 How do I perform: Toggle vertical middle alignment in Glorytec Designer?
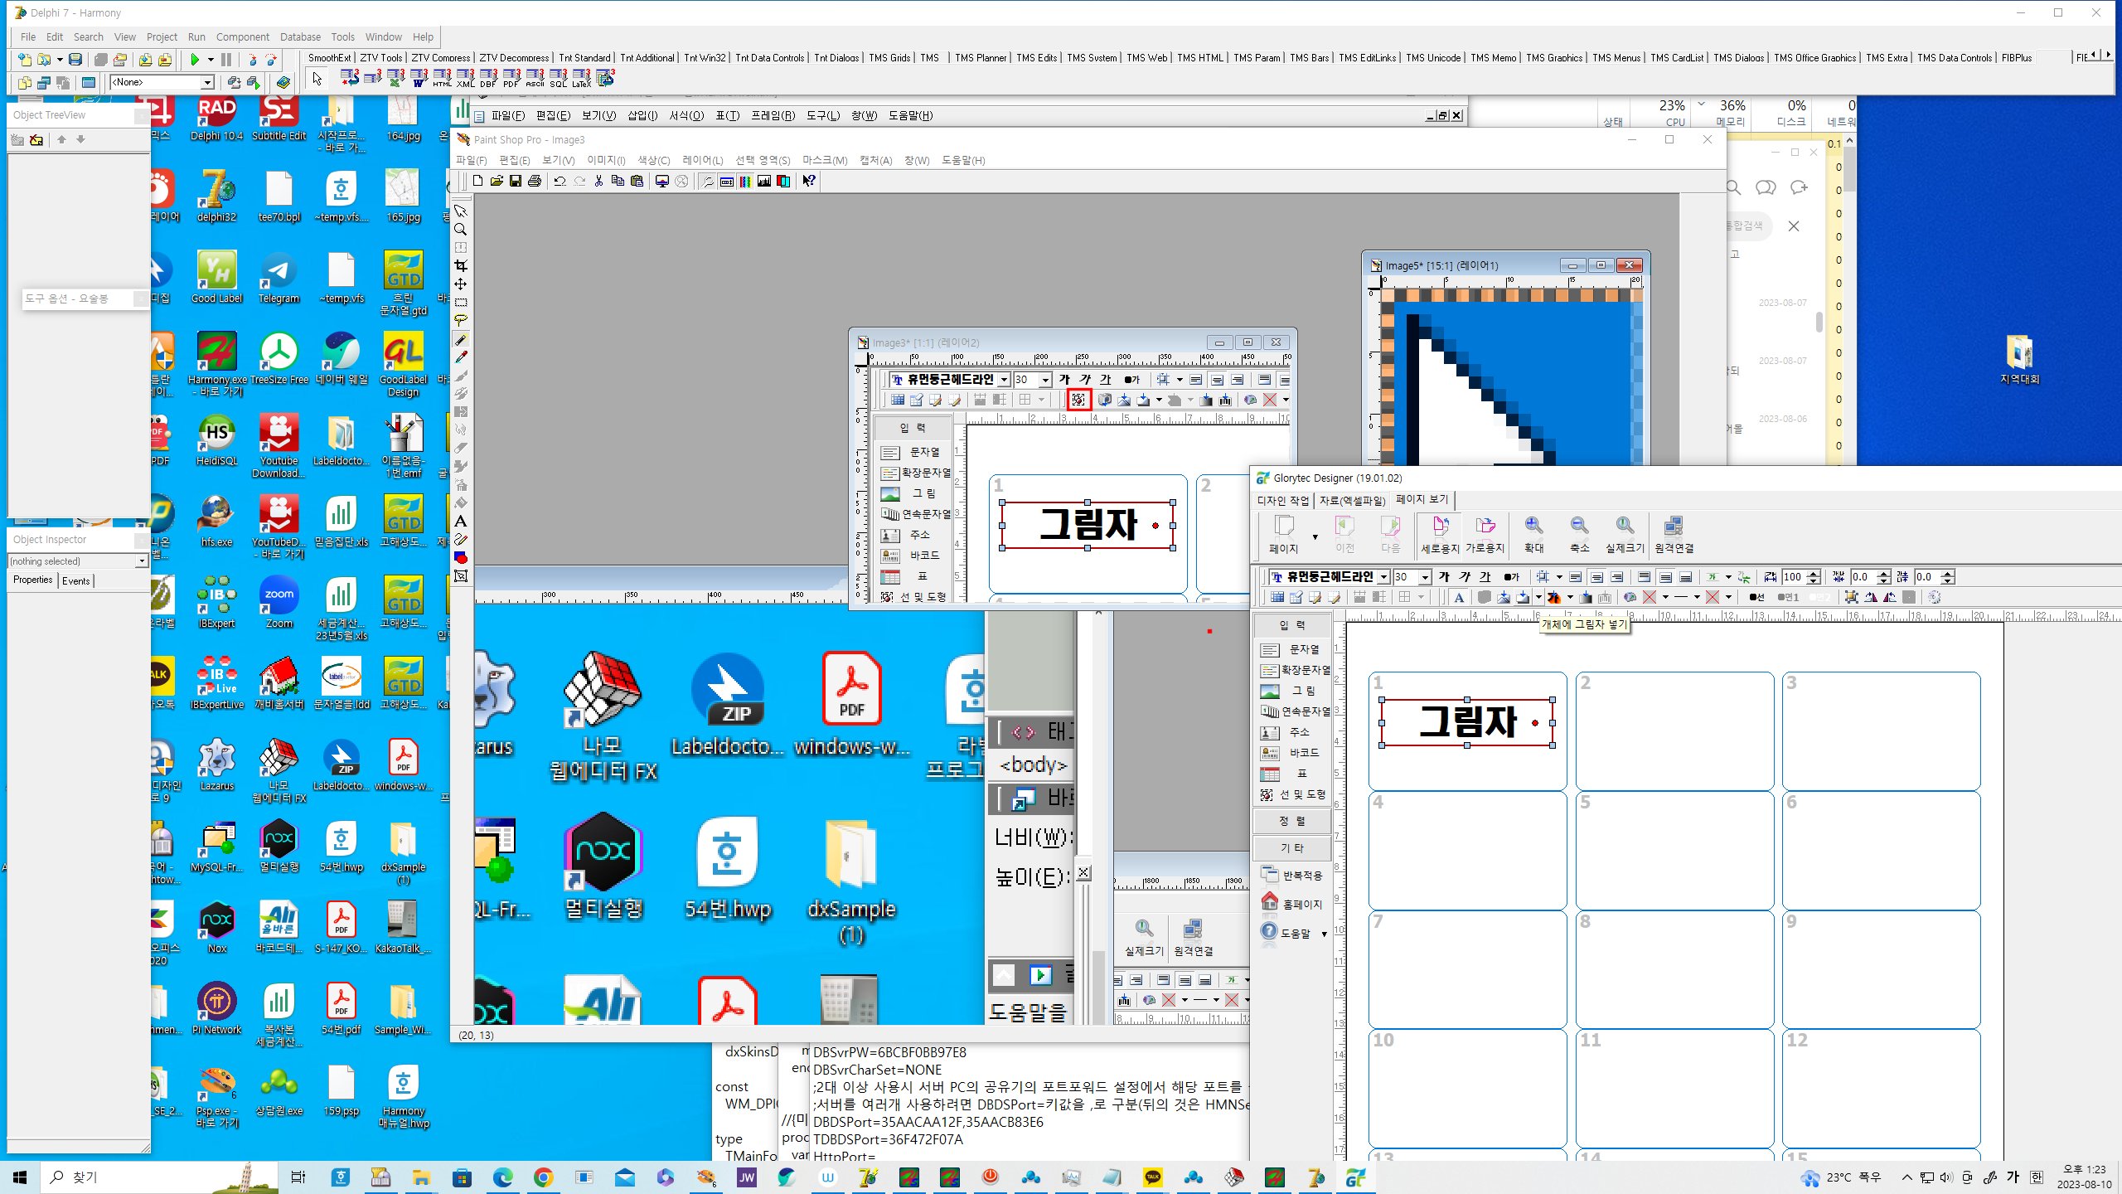[x=1665, y=577]
